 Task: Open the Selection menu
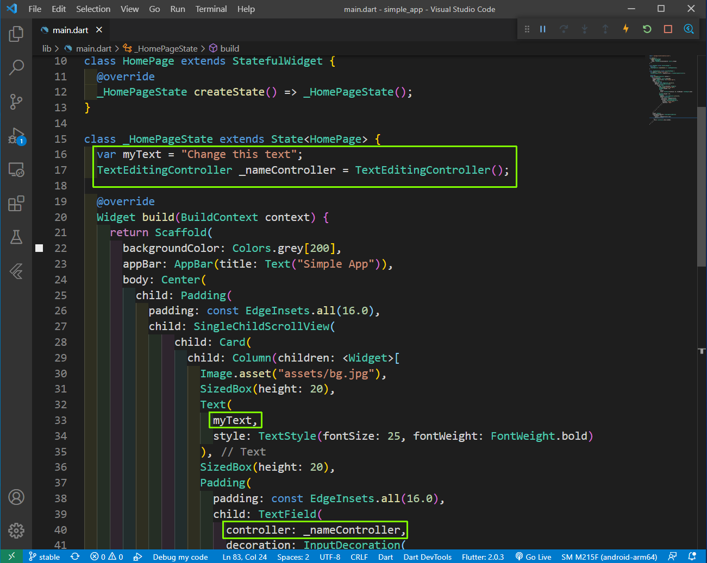pos(93,9)
